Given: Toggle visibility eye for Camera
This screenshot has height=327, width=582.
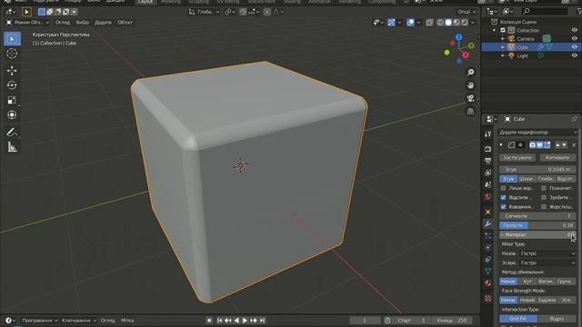Looking at the screenshot, I should (x=574, y=38).
